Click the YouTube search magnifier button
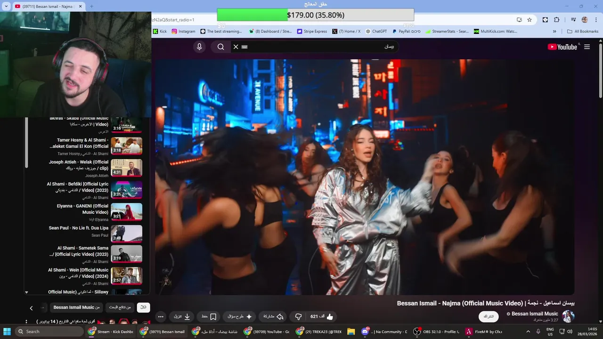 coord(220,47)
